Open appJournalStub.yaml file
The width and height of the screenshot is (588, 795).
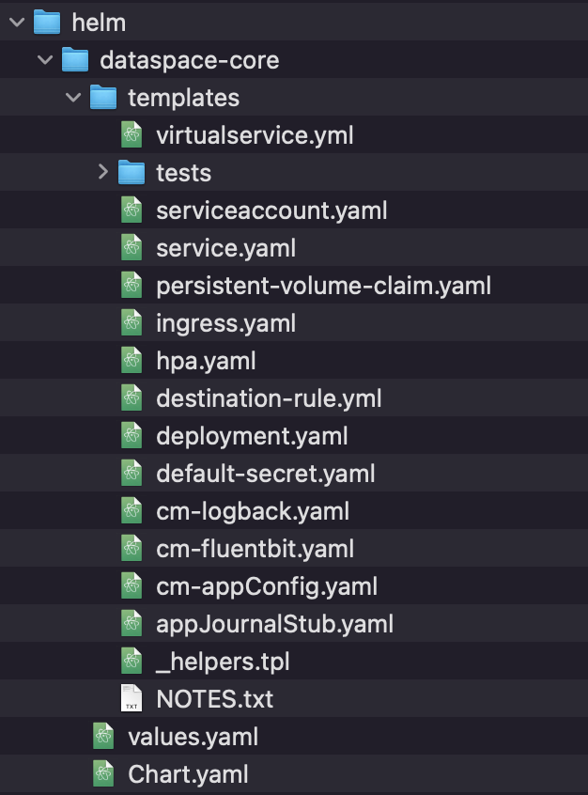pos(274,624)
